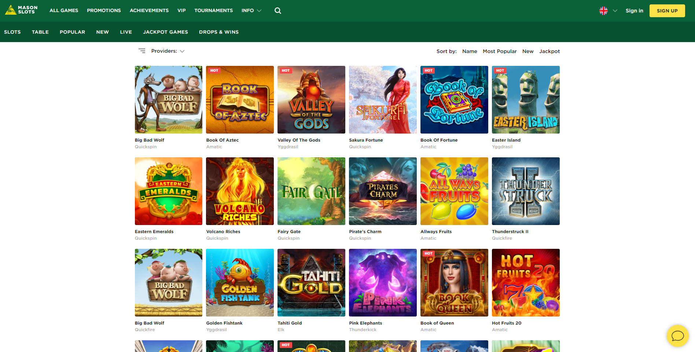
Task: Click the 'Allways Fruits' title text
Action: 436,232
